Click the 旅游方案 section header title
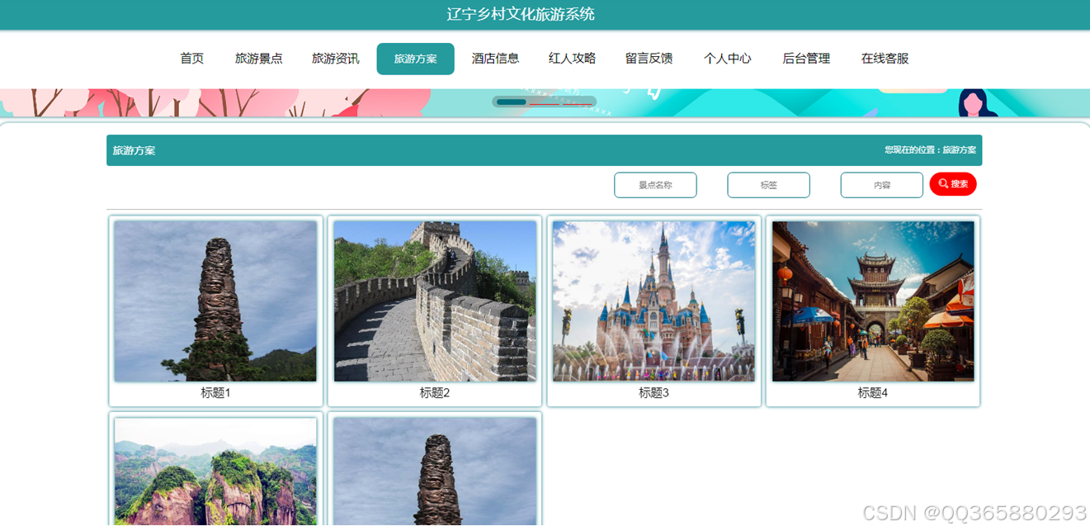Screen dimensions: 1090x531 (134, 150)
